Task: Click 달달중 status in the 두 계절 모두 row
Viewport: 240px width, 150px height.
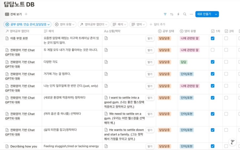Action: pos(164,50)
